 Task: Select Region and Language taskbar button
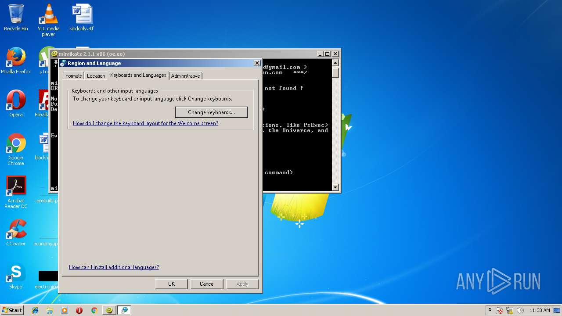(124, 310)
